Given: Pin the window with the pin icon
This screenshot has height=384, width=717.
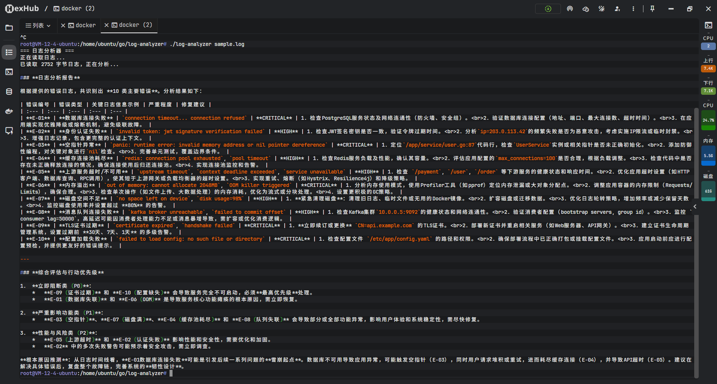Looking at the screenshot, I should point(652,9).
